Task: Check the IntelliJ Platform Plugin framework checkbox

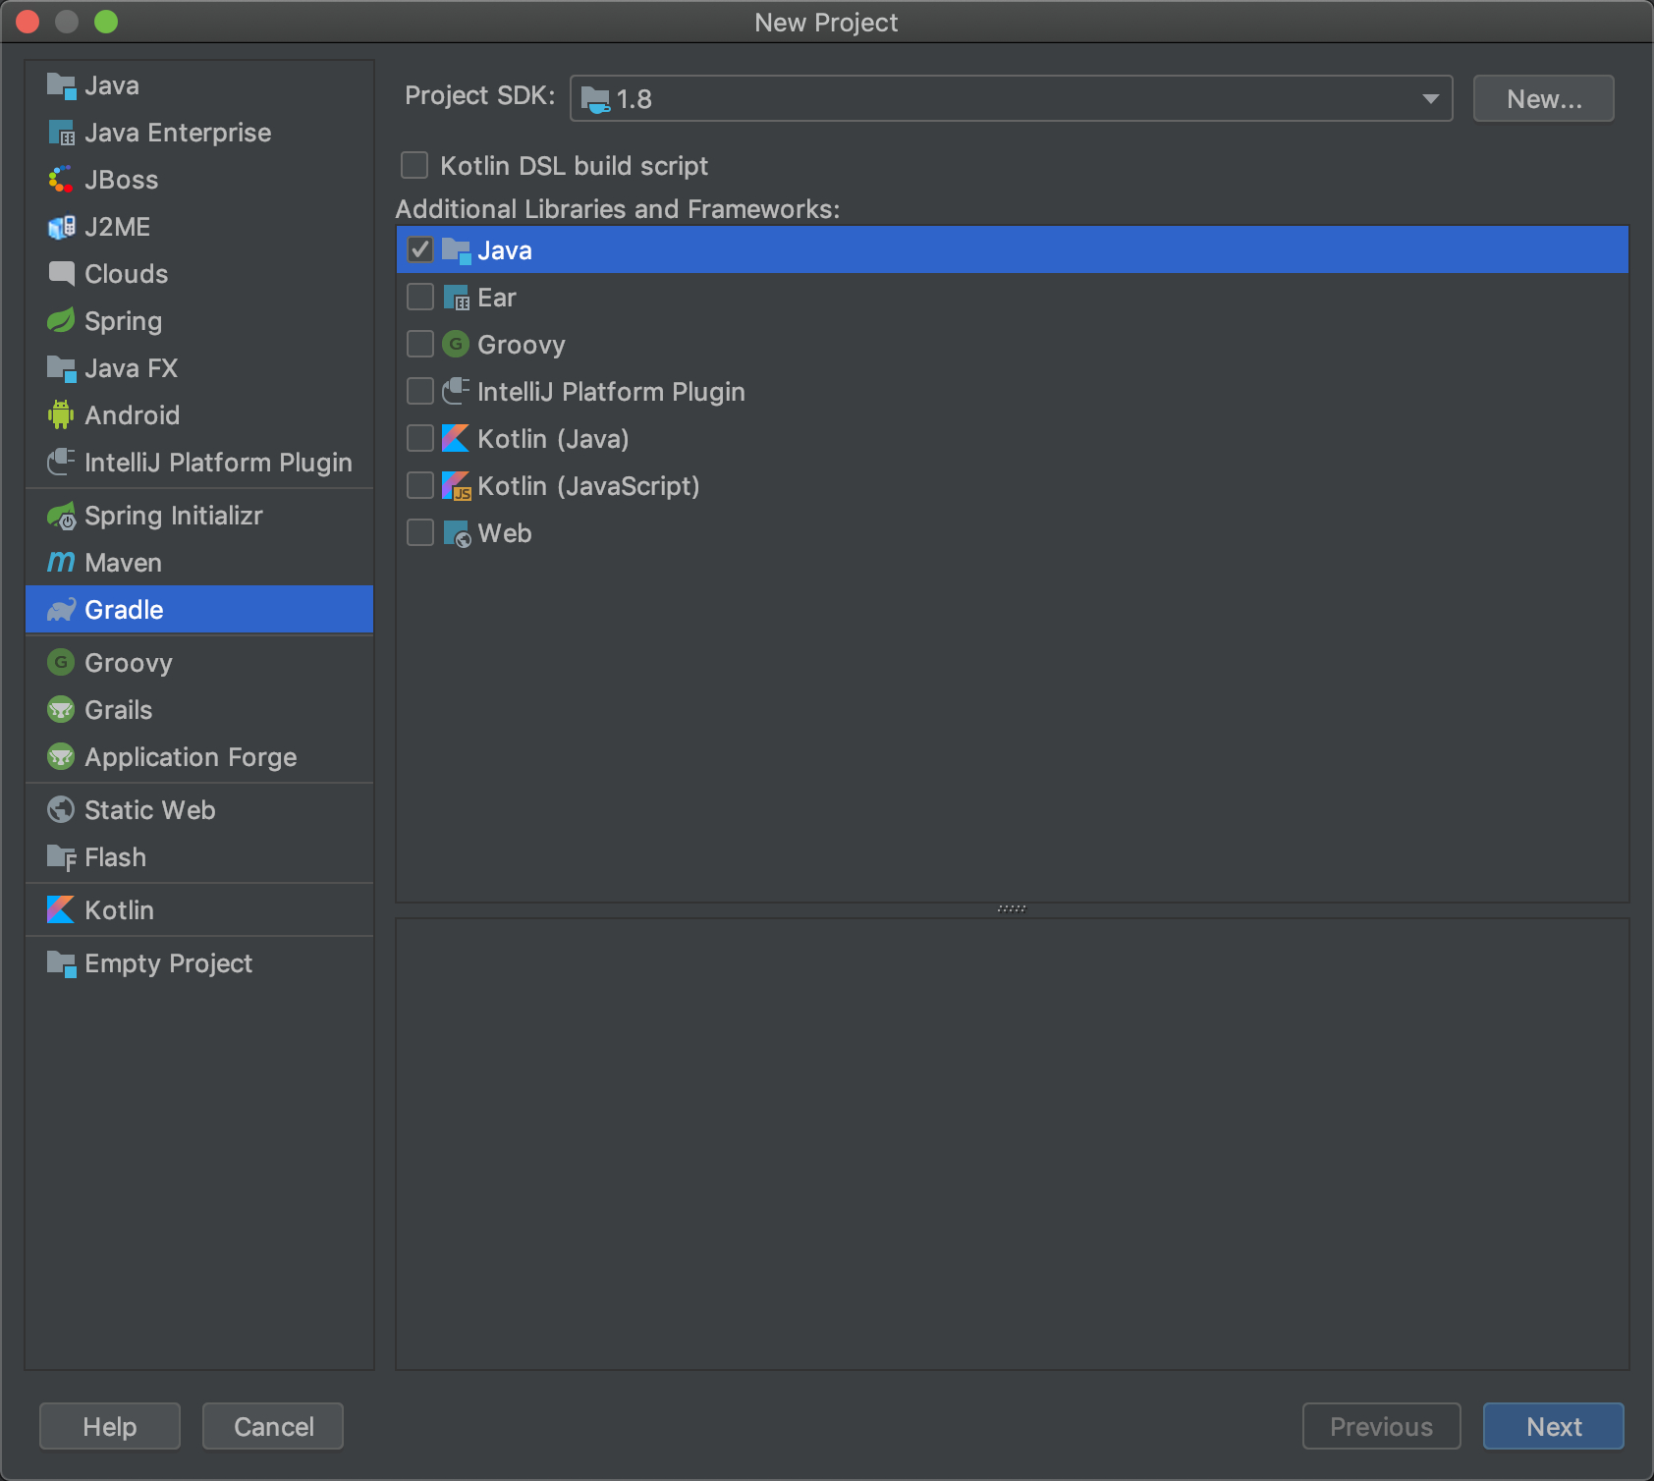Action: click(x=420, y=392)
